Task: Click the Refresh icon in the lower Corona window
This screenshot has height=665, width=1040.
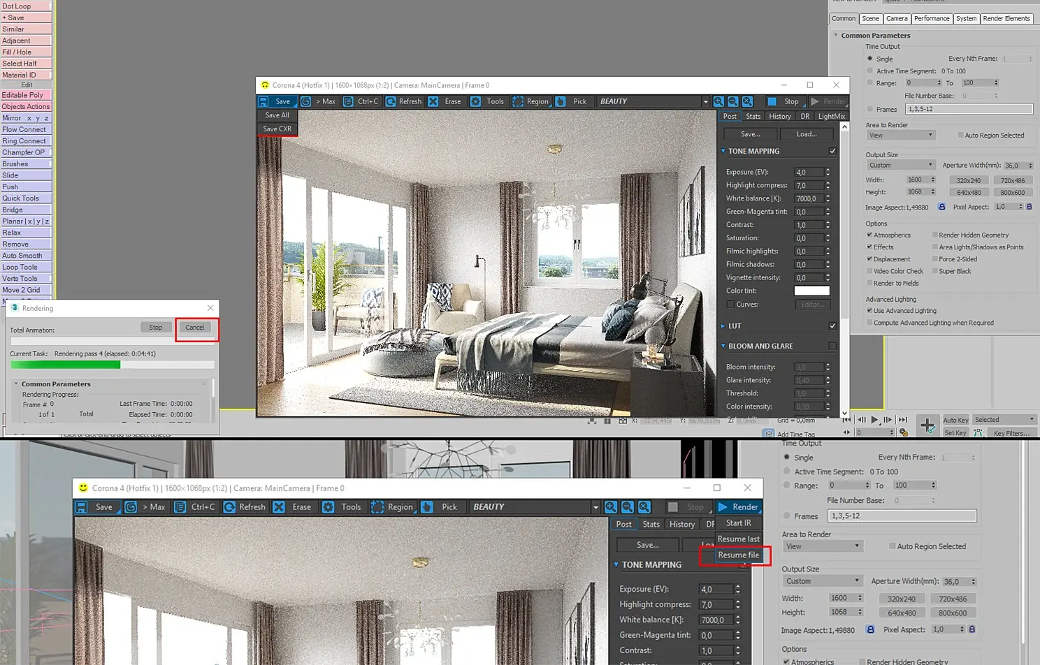Action: (x=229, y=507)
